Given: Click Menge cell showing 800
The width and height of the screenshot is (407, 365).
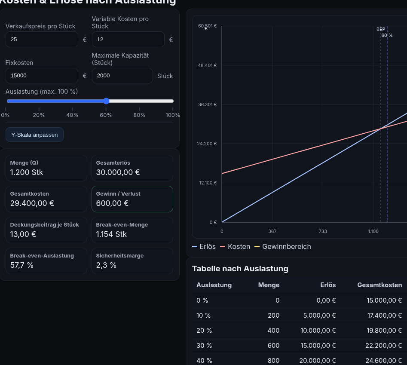Looking at the screenshot, I should click(274, 361).
